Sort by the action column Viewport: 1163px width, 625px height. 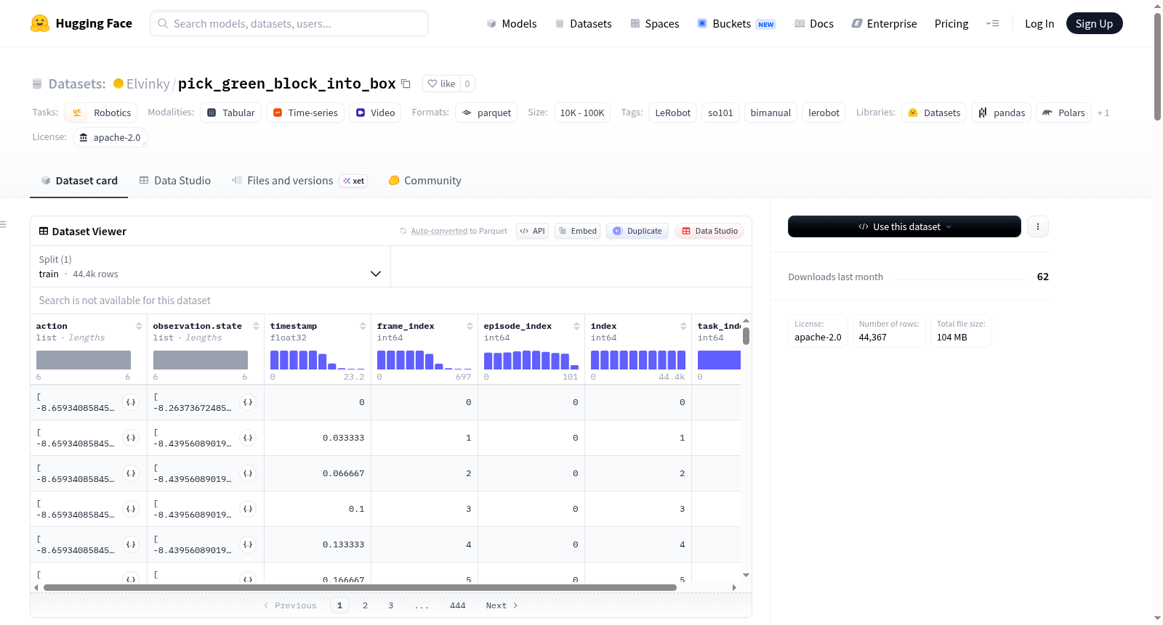click(x=139, y=327)
